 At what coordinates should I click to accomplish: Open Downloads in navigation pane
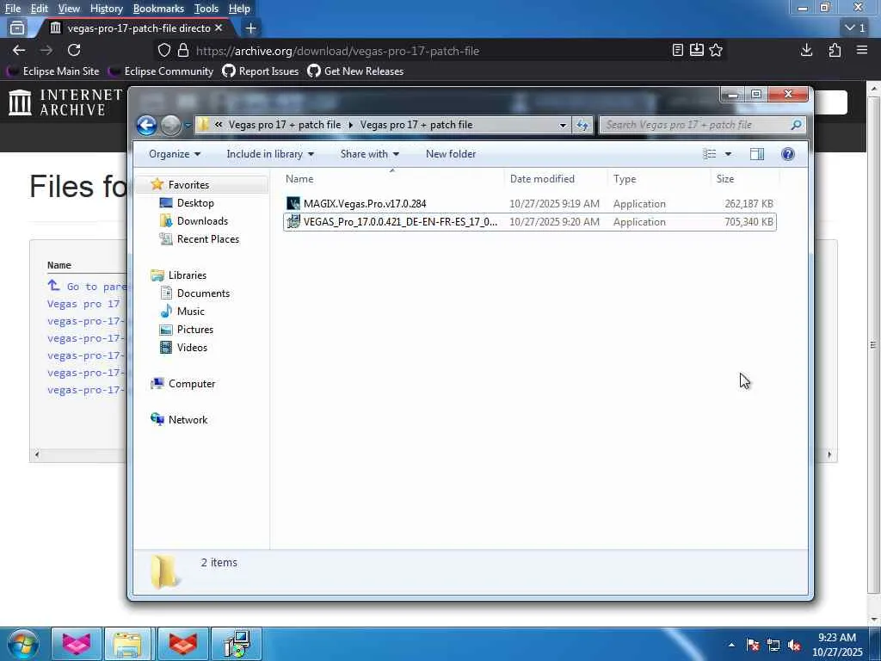tap(202, 221)
